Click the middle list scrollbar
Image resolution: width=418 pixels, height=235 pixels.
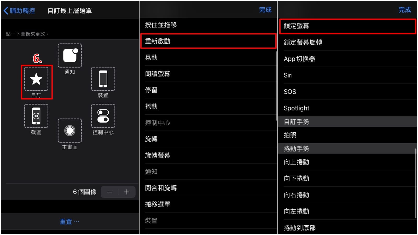[276, 86]
